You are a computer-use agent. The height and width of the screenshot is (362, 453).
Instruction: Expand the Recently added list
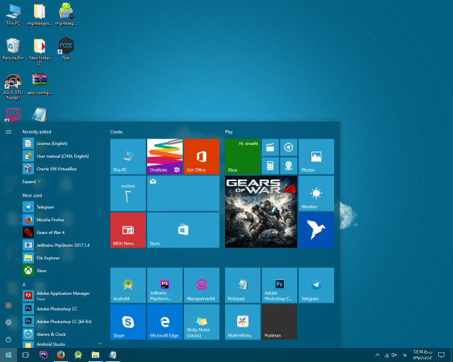pyautogui.click(x=32, y=182)
